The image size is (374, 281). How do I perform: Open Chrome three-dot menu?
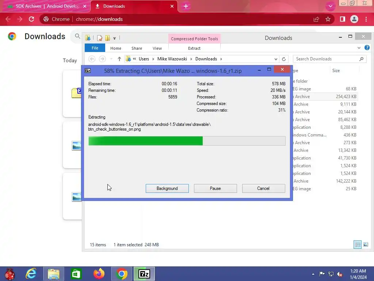[x=366, y=19]
